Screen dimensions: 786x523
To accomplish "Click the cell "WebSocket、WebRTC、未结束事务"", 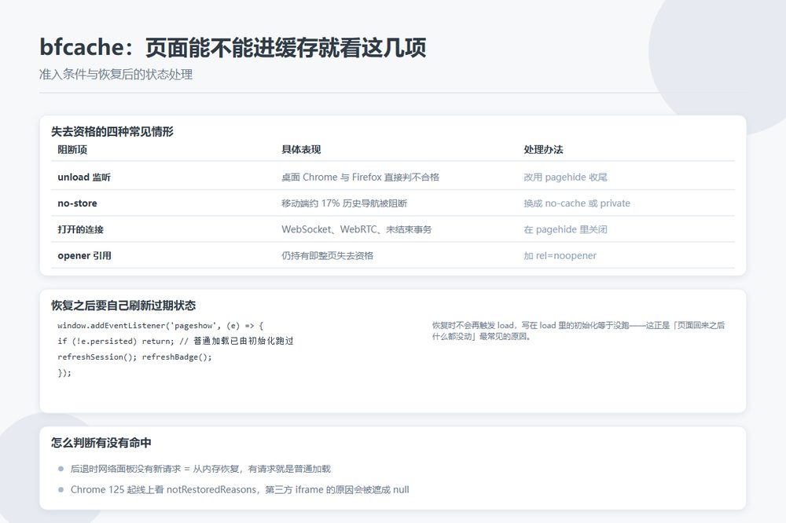I will [x=356, y=229].
